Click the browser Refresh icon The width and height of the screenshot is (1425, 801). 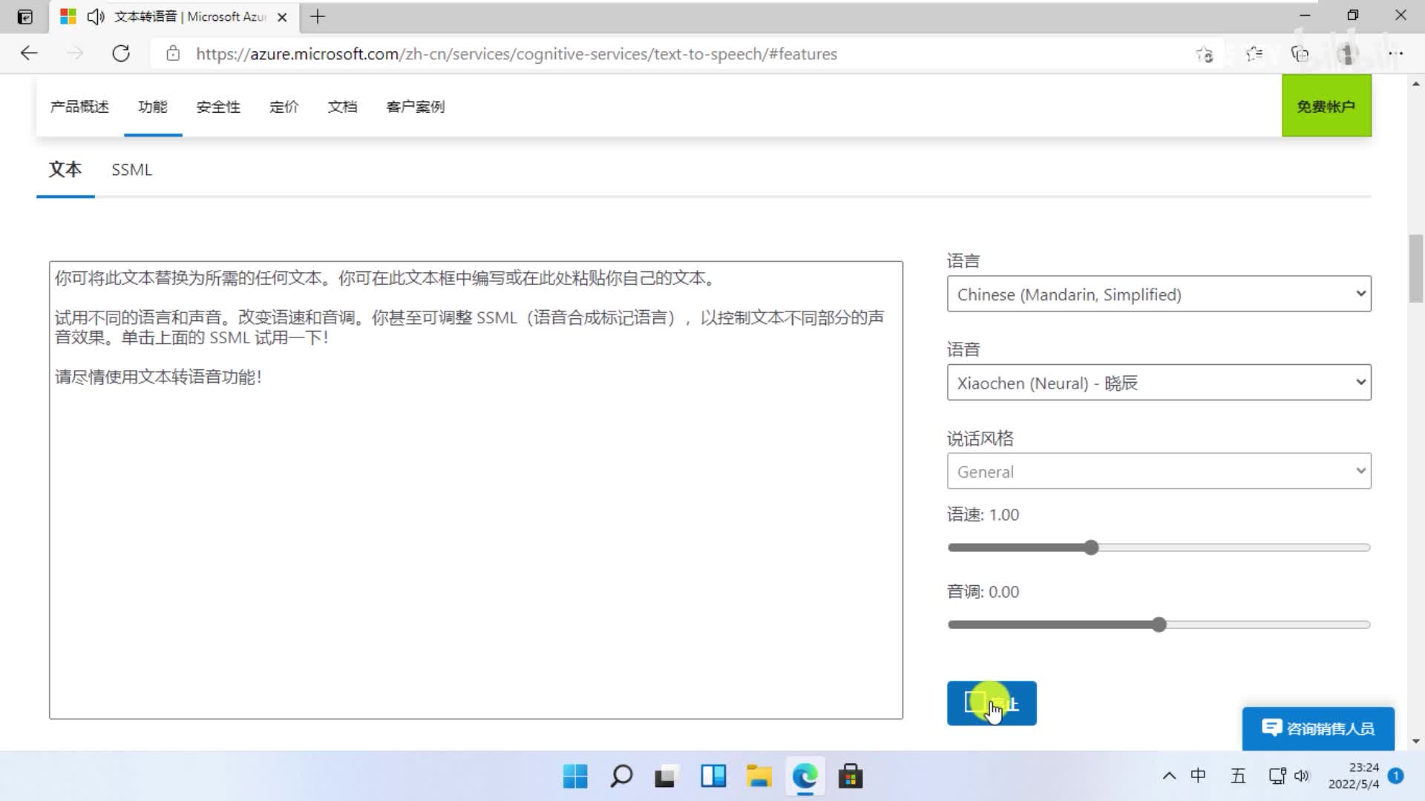pyautogui.click(x=121, y=53)
